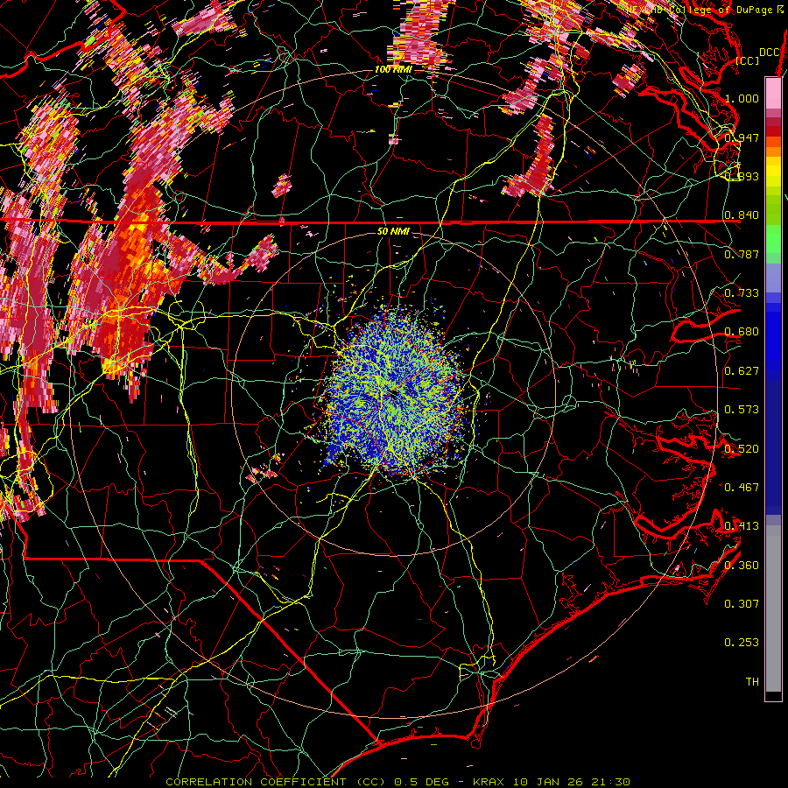Click the 0.787 scale label

pos(742,254)
